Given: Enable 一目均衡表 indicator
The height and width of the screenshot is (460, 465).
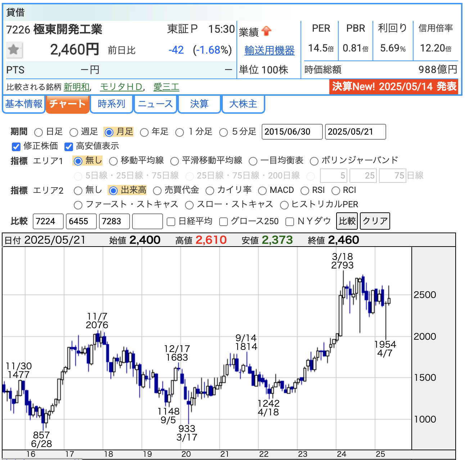Looking at the screenshot, I should (x=253, y=161).
